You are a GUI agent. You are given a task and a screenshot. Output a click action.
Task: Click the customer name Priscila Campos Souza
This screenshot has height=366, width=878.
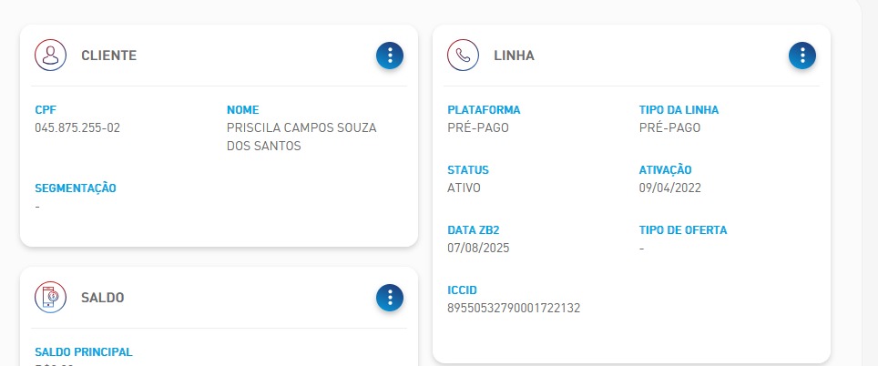pyautogui.click(x=301, y=127)
